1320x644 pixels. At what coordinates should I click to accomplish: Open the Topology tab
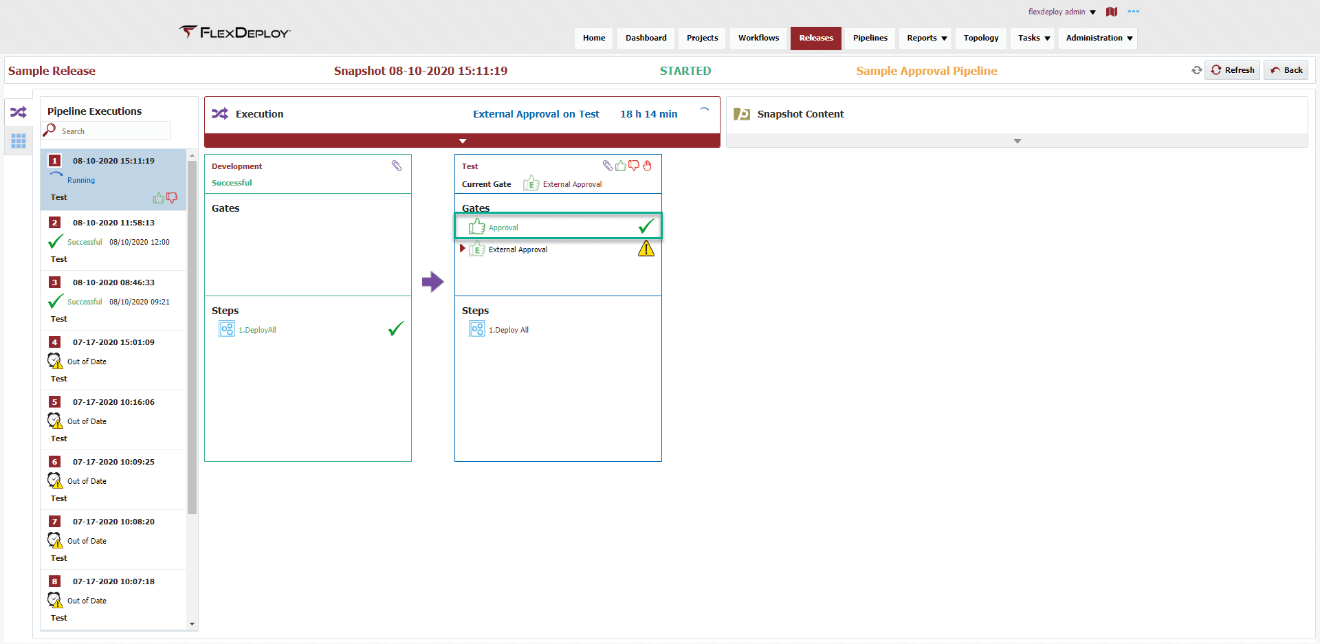[981, 38]
